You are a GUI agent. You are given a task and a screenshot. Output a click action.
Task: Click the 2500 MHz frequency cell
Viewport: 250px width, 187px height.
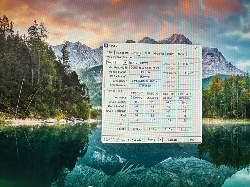tap(136, 97)
